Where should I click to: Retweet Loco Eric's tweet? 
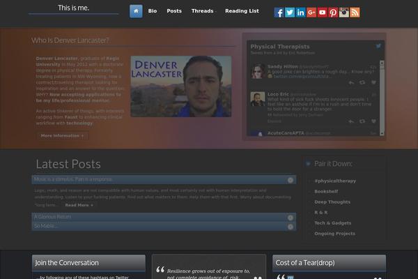(x=362, y=121)
